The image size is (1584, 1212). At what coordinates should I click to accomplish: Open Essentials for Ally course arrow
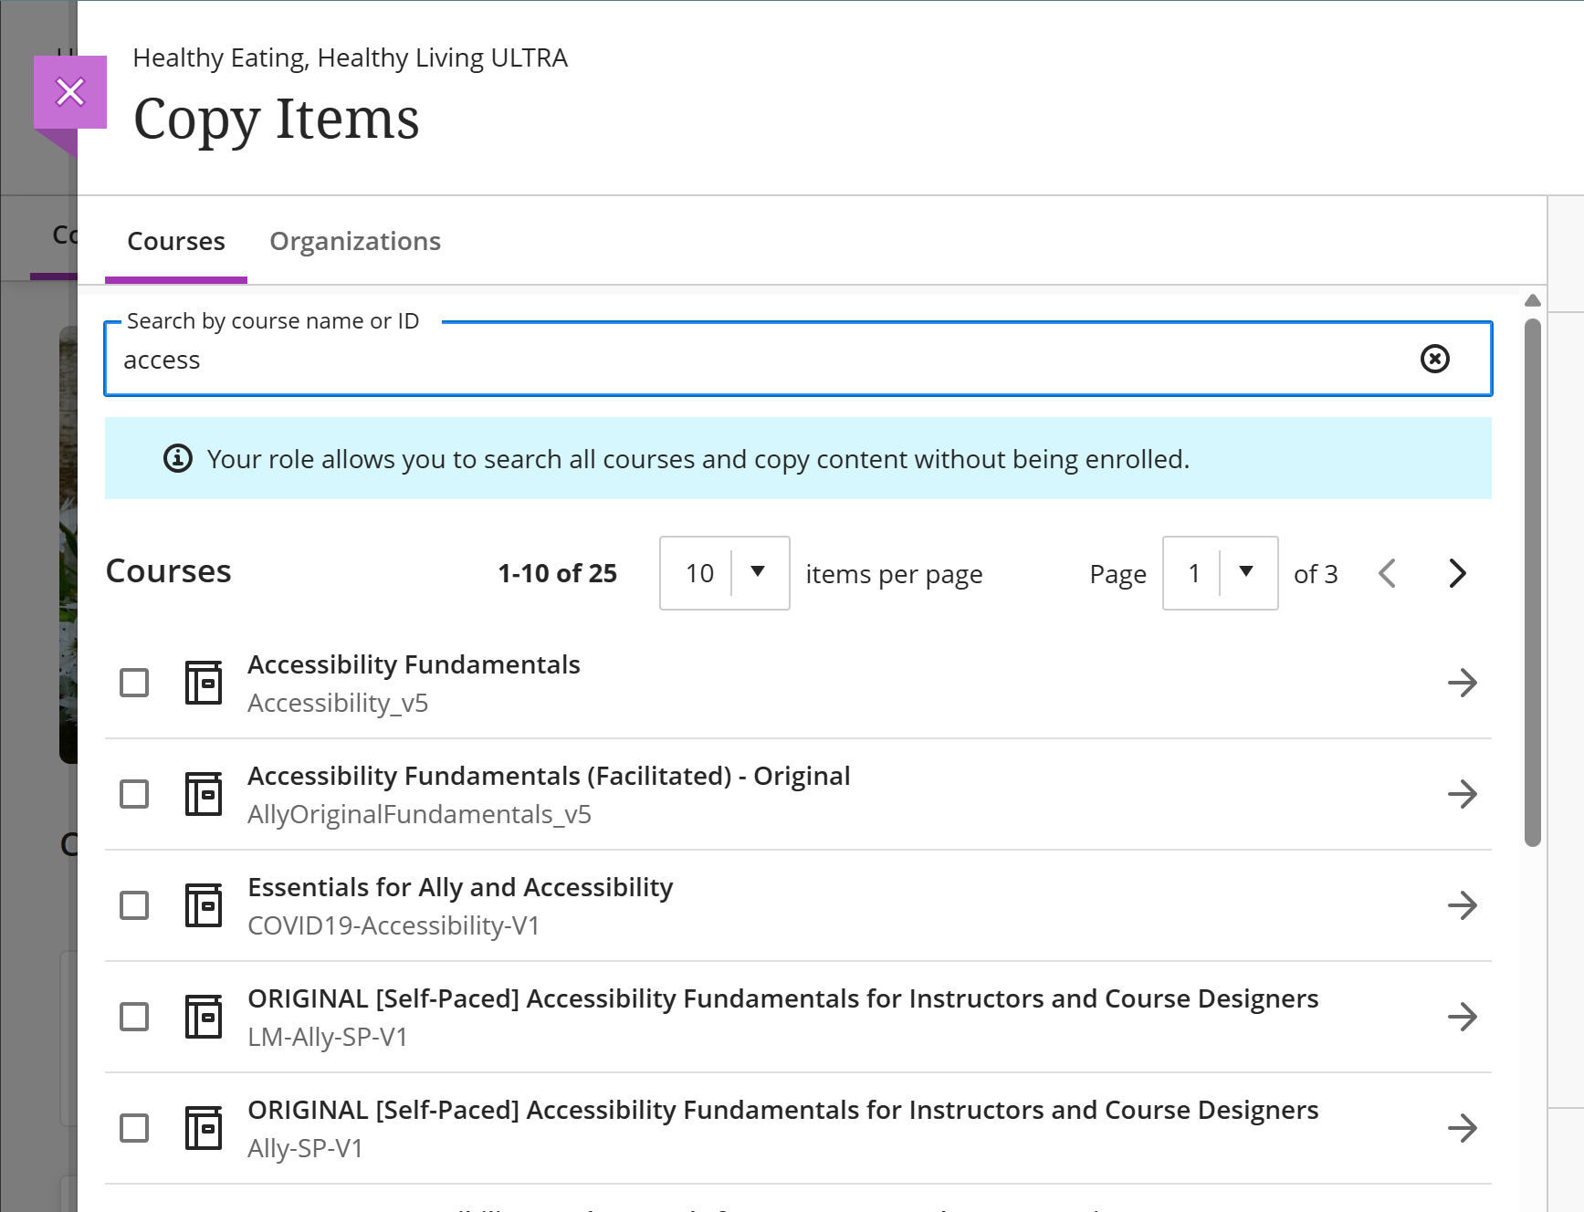click(1463, 905)
